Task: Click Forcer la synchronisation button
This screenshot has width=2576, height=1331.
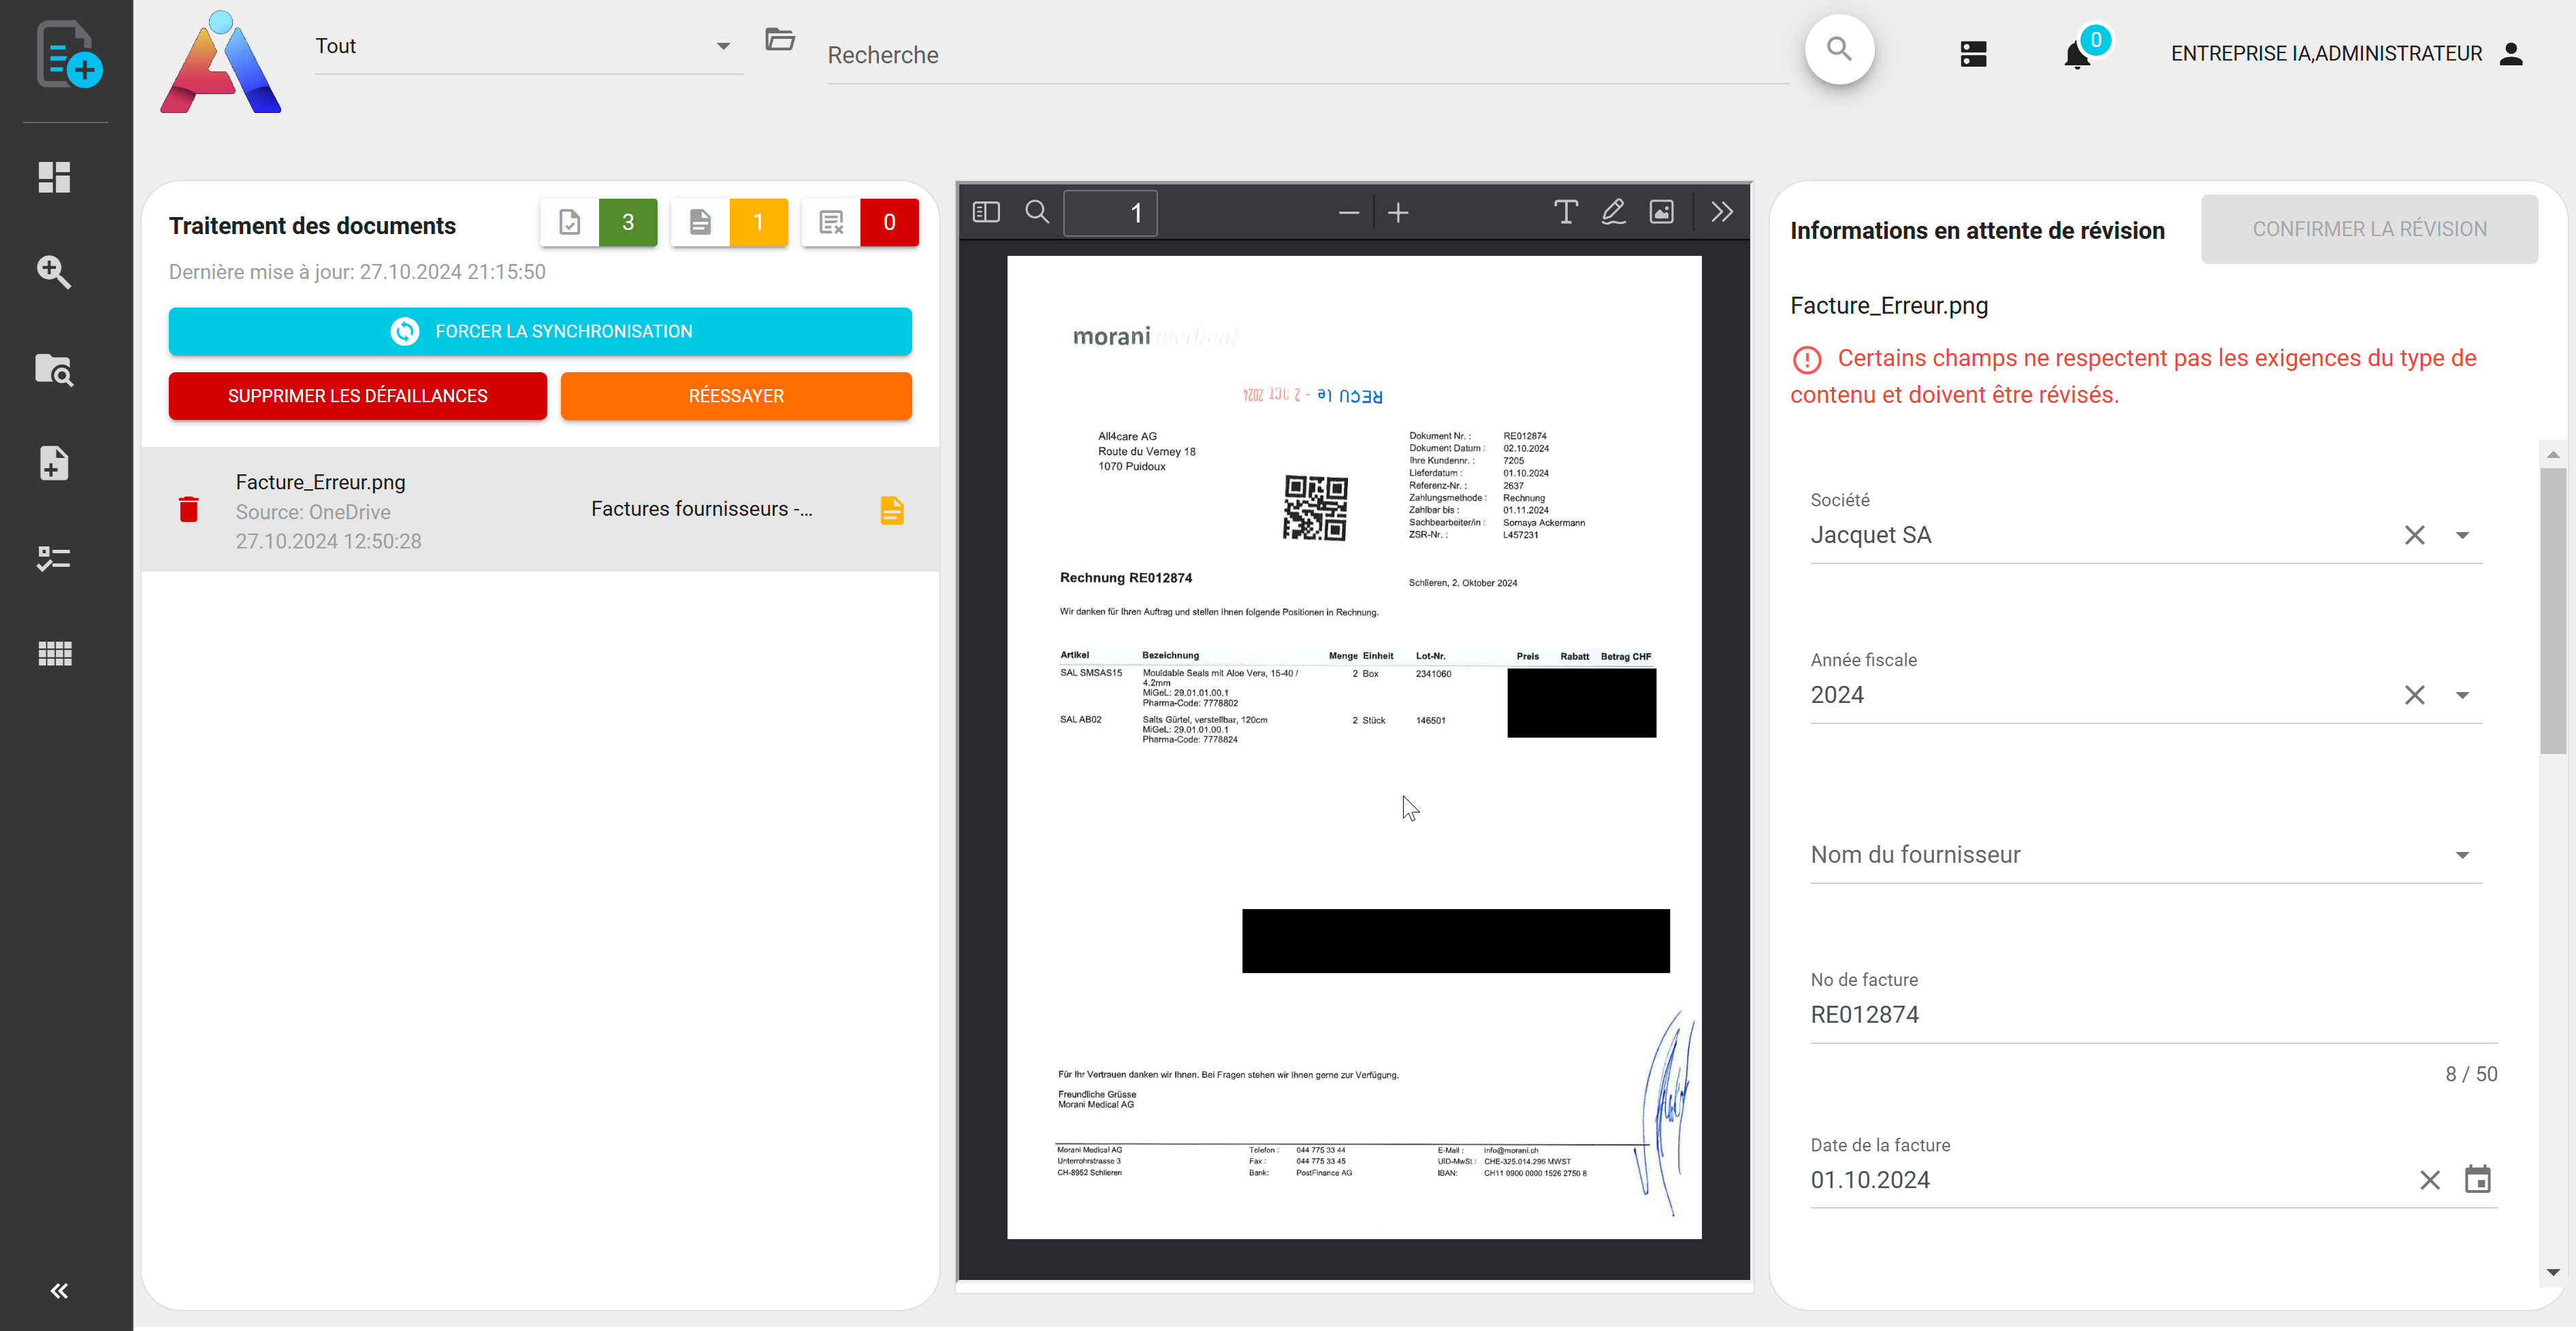Action: 540,331
